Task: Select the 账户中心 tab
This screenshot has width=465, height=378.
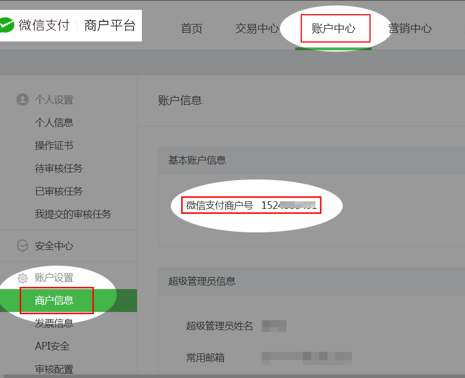Action: 333,28
